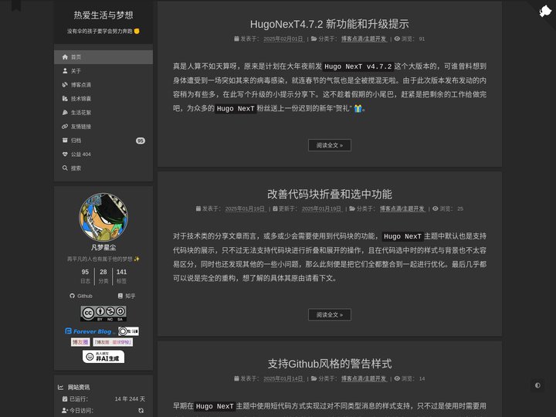The width and height of the screenshot is (556, 417).
Task: Click the gift emoji ending the first post excerpt
Action: point(358,109)
